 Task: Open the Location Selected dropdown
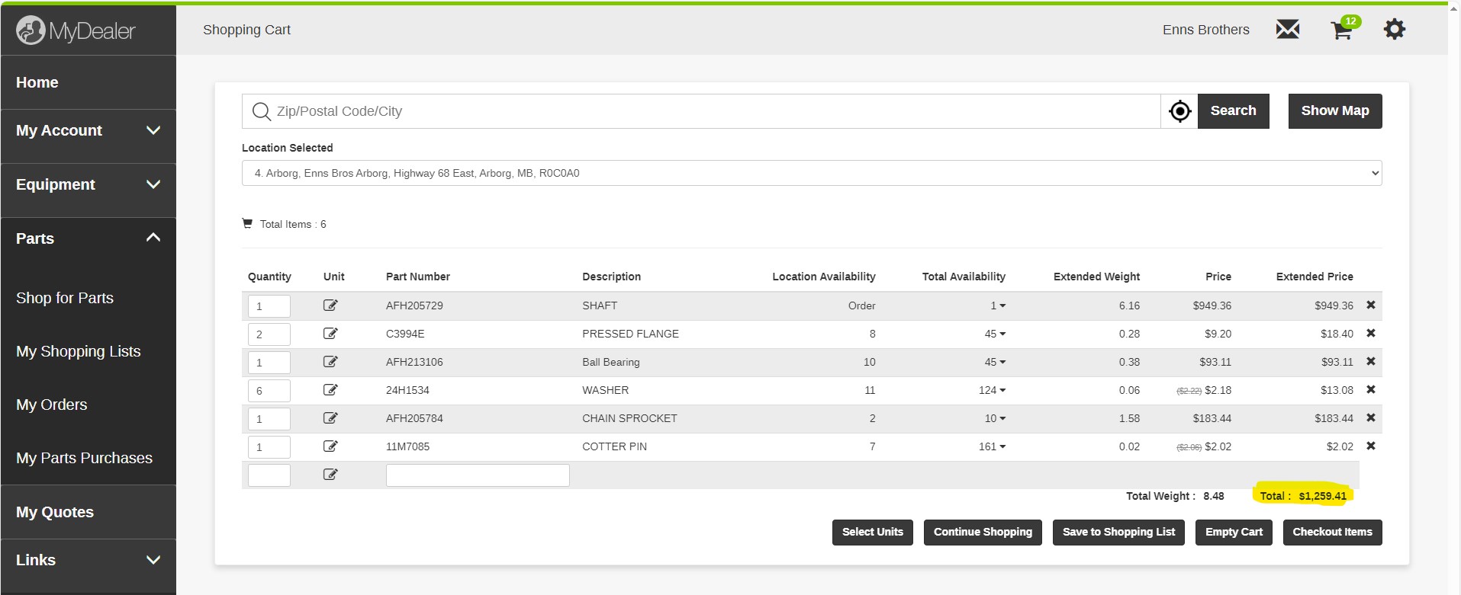(811, 173)
